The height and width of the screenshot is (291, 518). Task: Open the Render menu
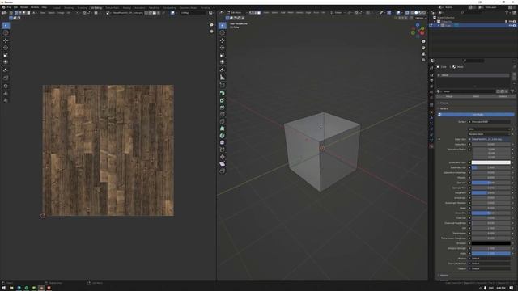(x=24, y=7)
